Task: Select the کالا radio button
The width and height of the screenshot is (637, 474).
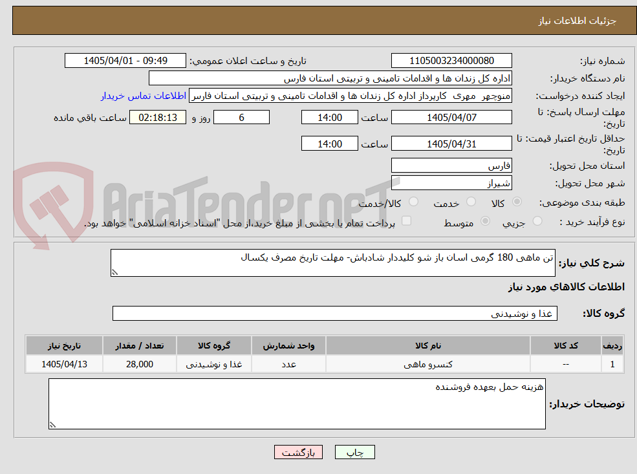Action: pos(517,202)
